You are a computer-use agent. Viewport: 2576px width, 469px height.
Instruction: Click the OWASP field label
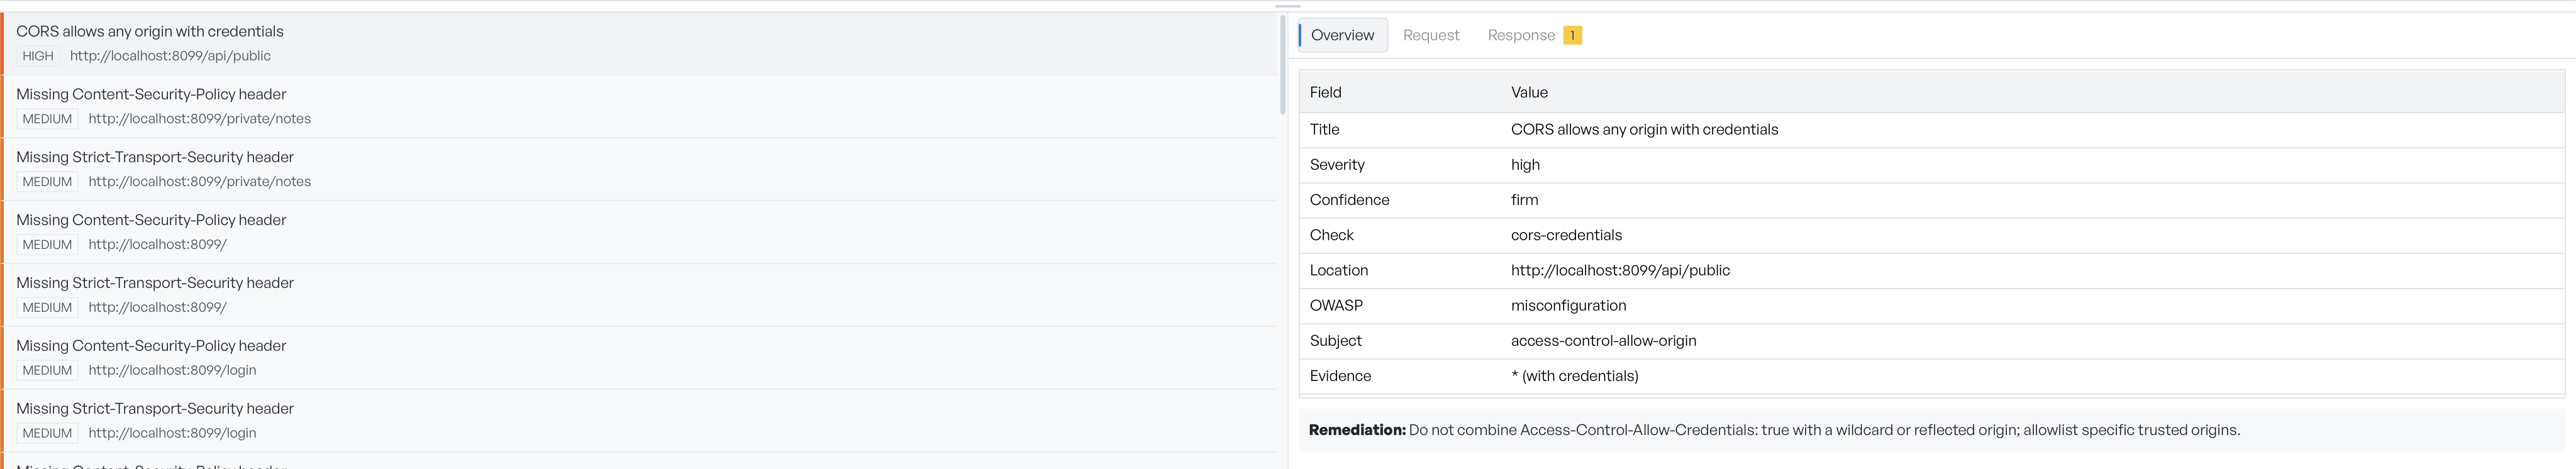click(x=1336, y=305)
